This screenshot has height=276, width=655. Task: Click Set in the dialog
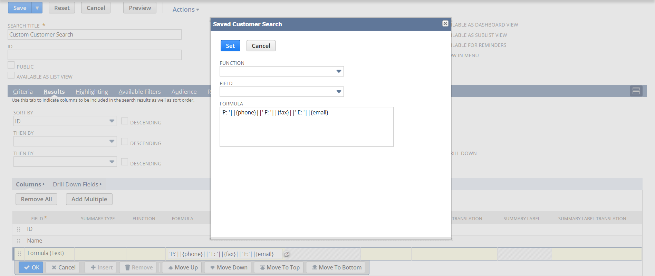[230, 45]
